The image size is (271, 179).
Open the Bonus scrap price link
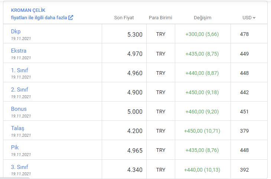pos(19,109)
